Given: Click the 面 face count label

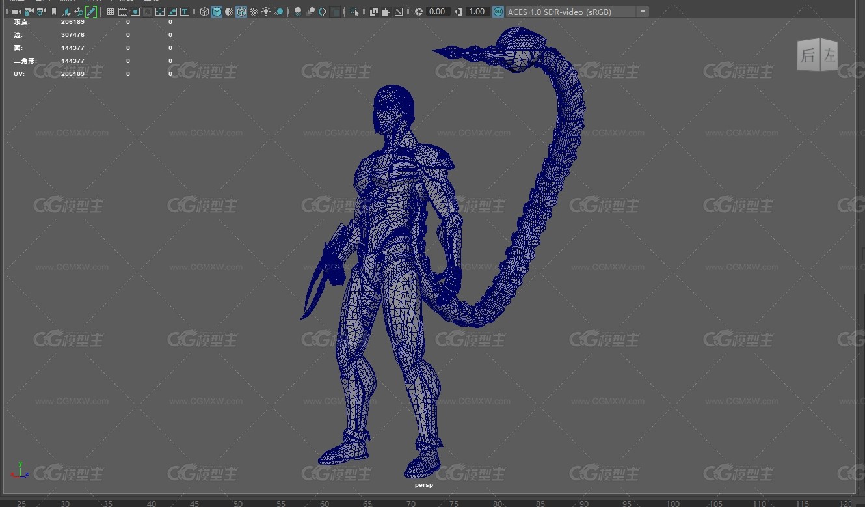Looking at the screenshot, I should point(18,48).
